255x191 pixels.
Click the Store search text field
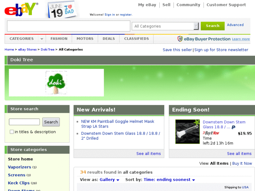coord(25,122)
